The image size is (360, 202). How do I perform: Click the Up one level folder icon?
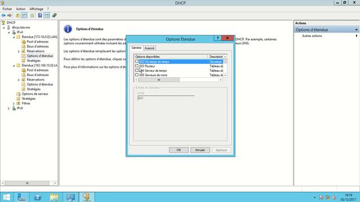click(x=17, y=15)
